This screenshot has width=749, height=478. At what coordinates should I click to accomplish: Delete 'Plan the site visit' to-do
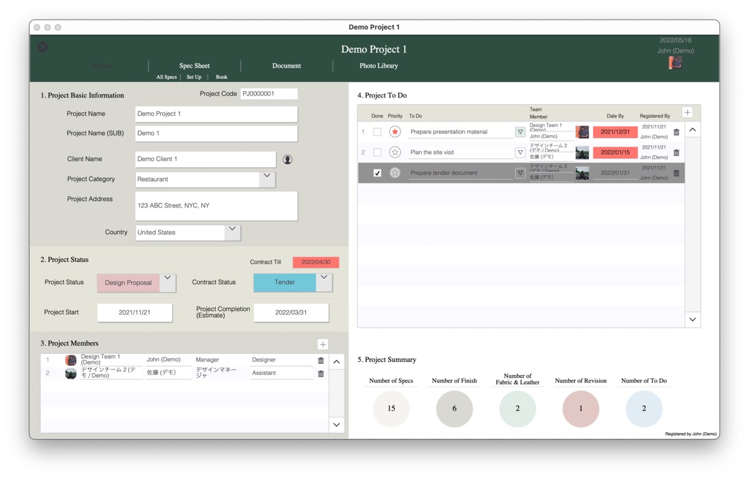point(677,153)
